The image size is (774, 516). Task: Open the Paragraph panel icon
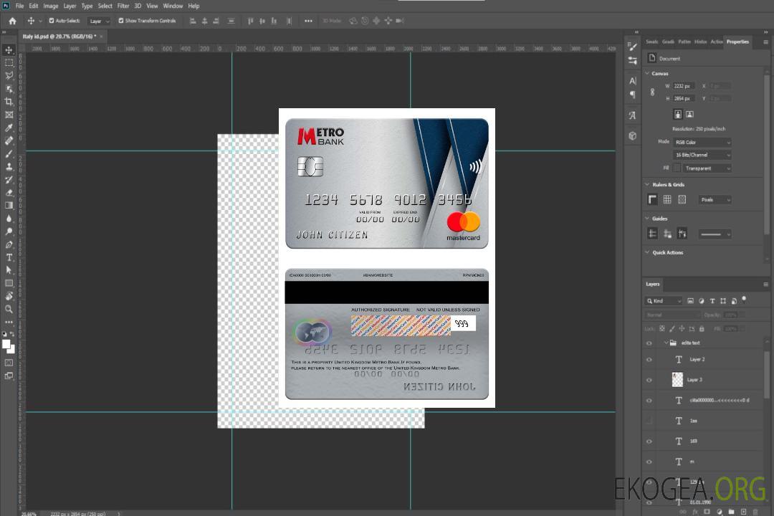[x=633, y=95]
